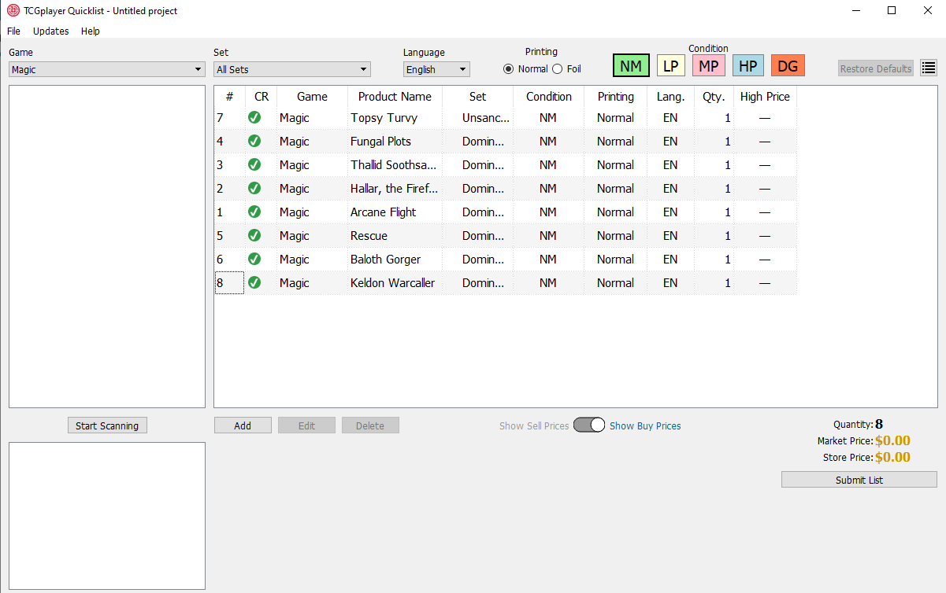Select the DG damaged condition button
The image size is (946, 593).
[788, 66]
